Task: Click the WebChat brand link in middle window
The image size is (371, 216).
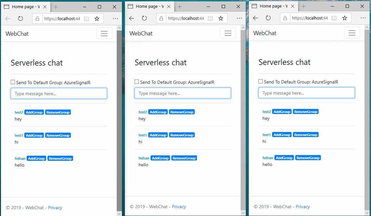Action: [141, 33]
